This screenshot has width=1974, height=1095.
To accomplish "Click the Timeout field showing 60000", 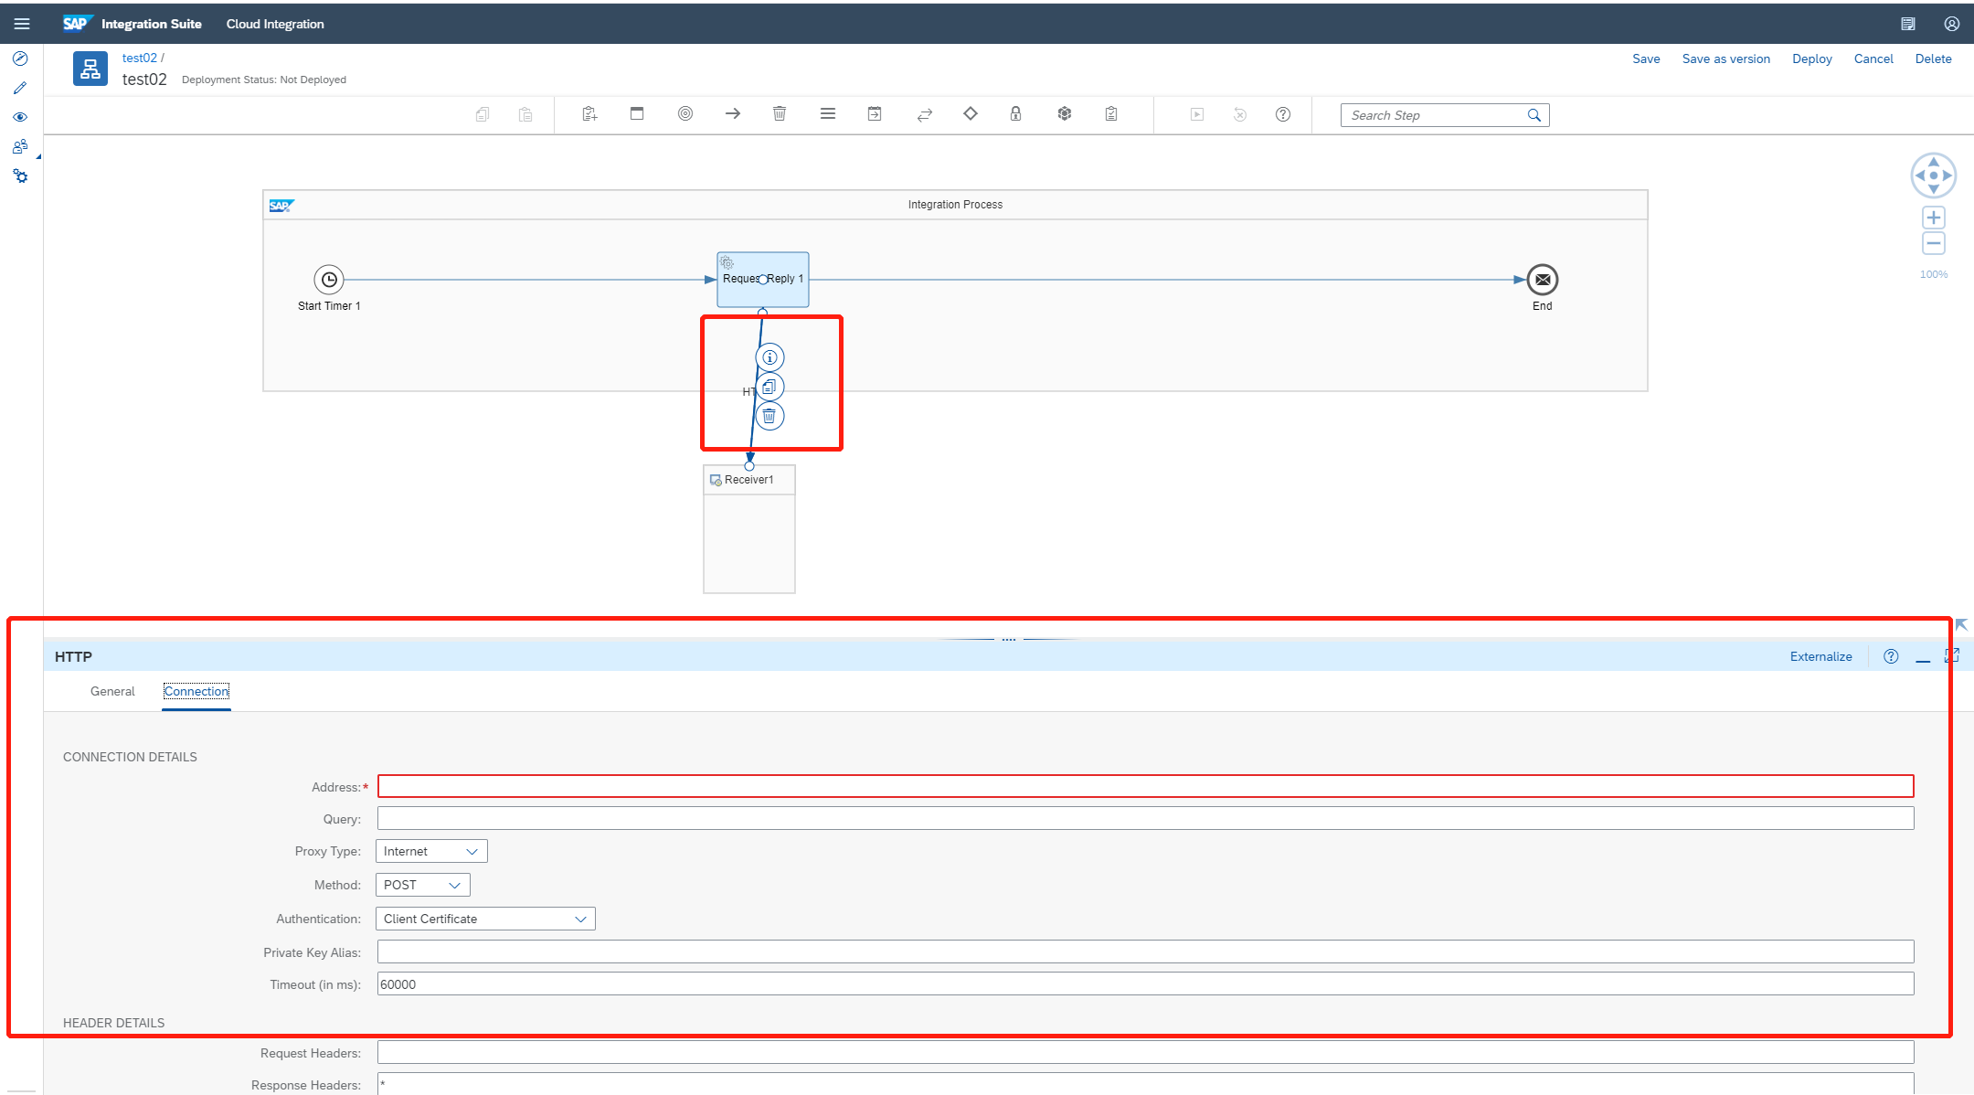I will pos(1146,983).
